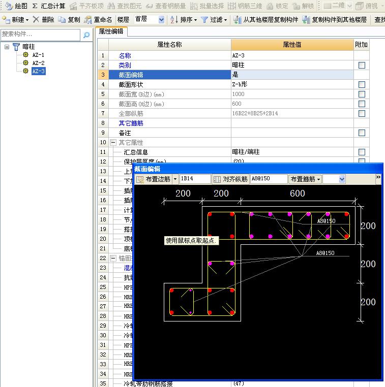Screen dimensions: 385x387
Task: Click the 属性名称 column header
Action: click(x=169, y=45)
